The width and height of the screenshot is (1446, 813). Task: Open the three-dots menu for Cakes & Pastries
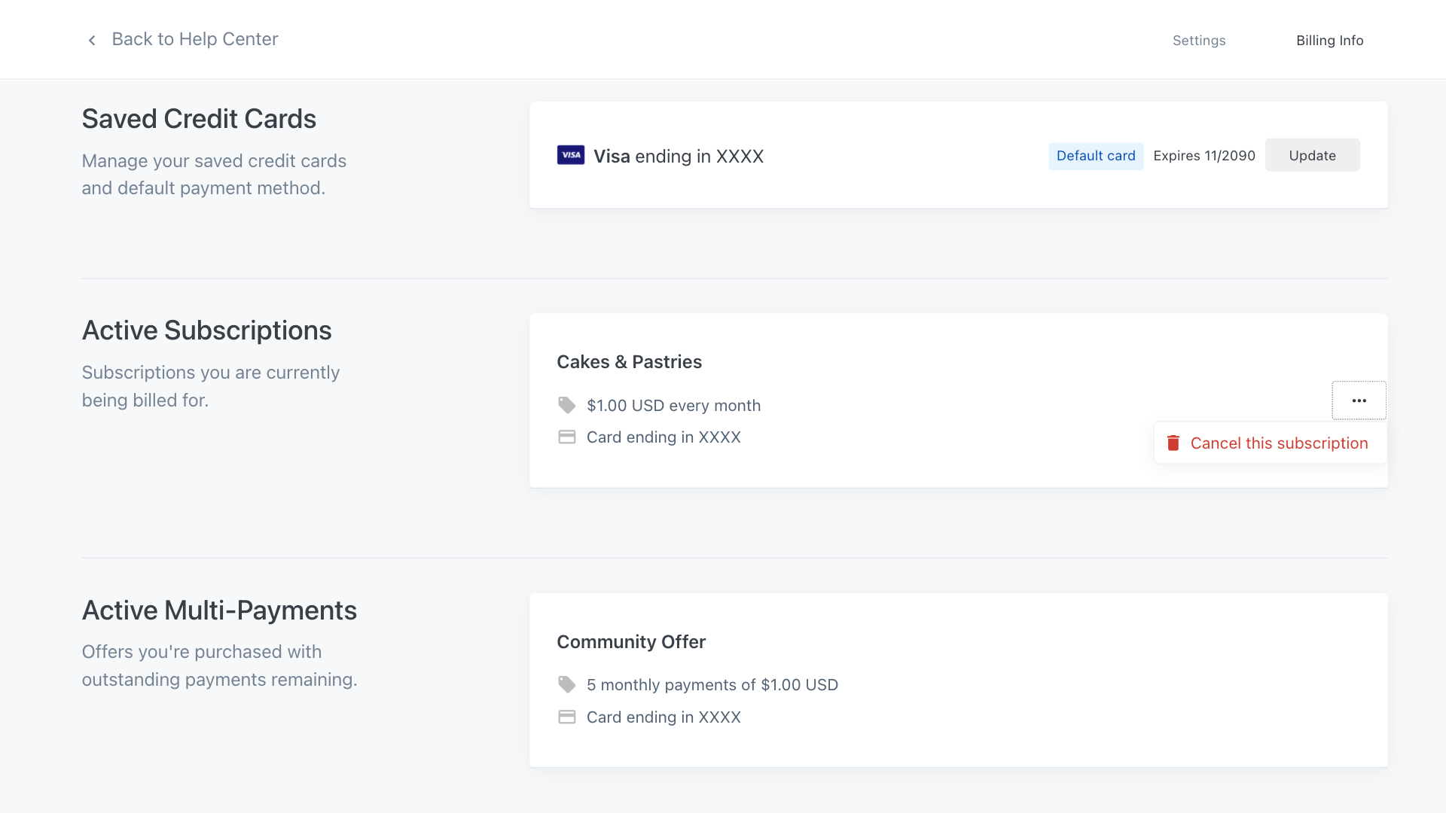click(1359, 400)
